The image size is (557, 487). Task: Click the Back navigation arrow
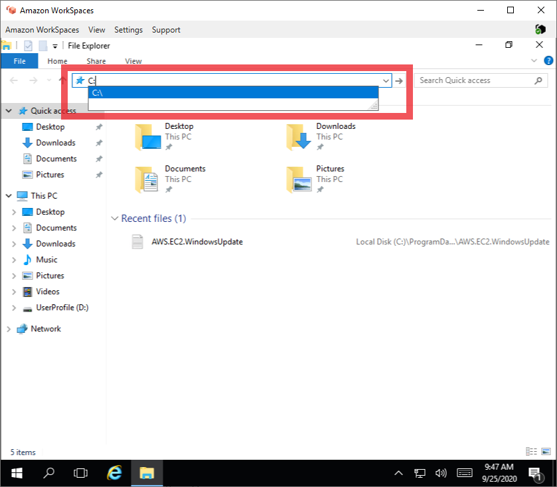[14, 80]
